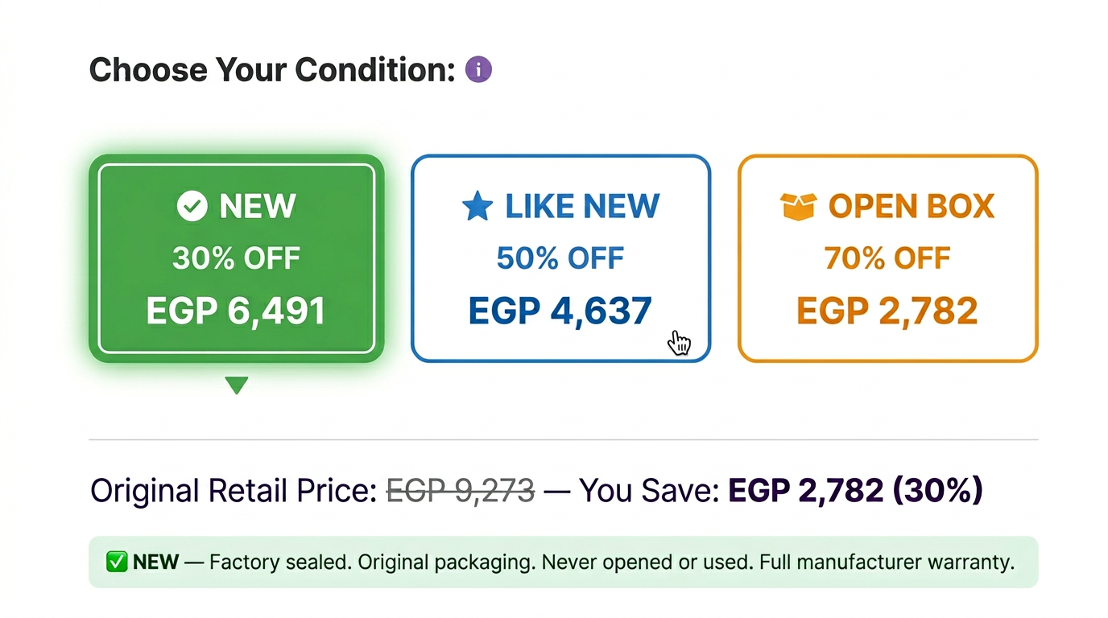Select the NEW condition option

tap(236, 258)
